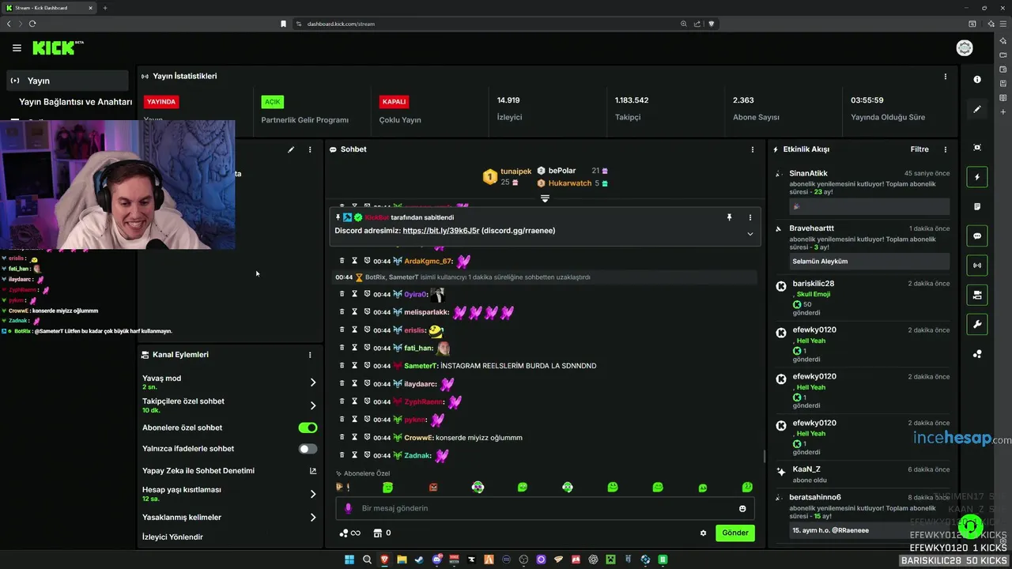Image resolution: width=1012 pixels, height=569 pixels.
Task: Click SinanAtikk in activity feed
Action: 808,173
